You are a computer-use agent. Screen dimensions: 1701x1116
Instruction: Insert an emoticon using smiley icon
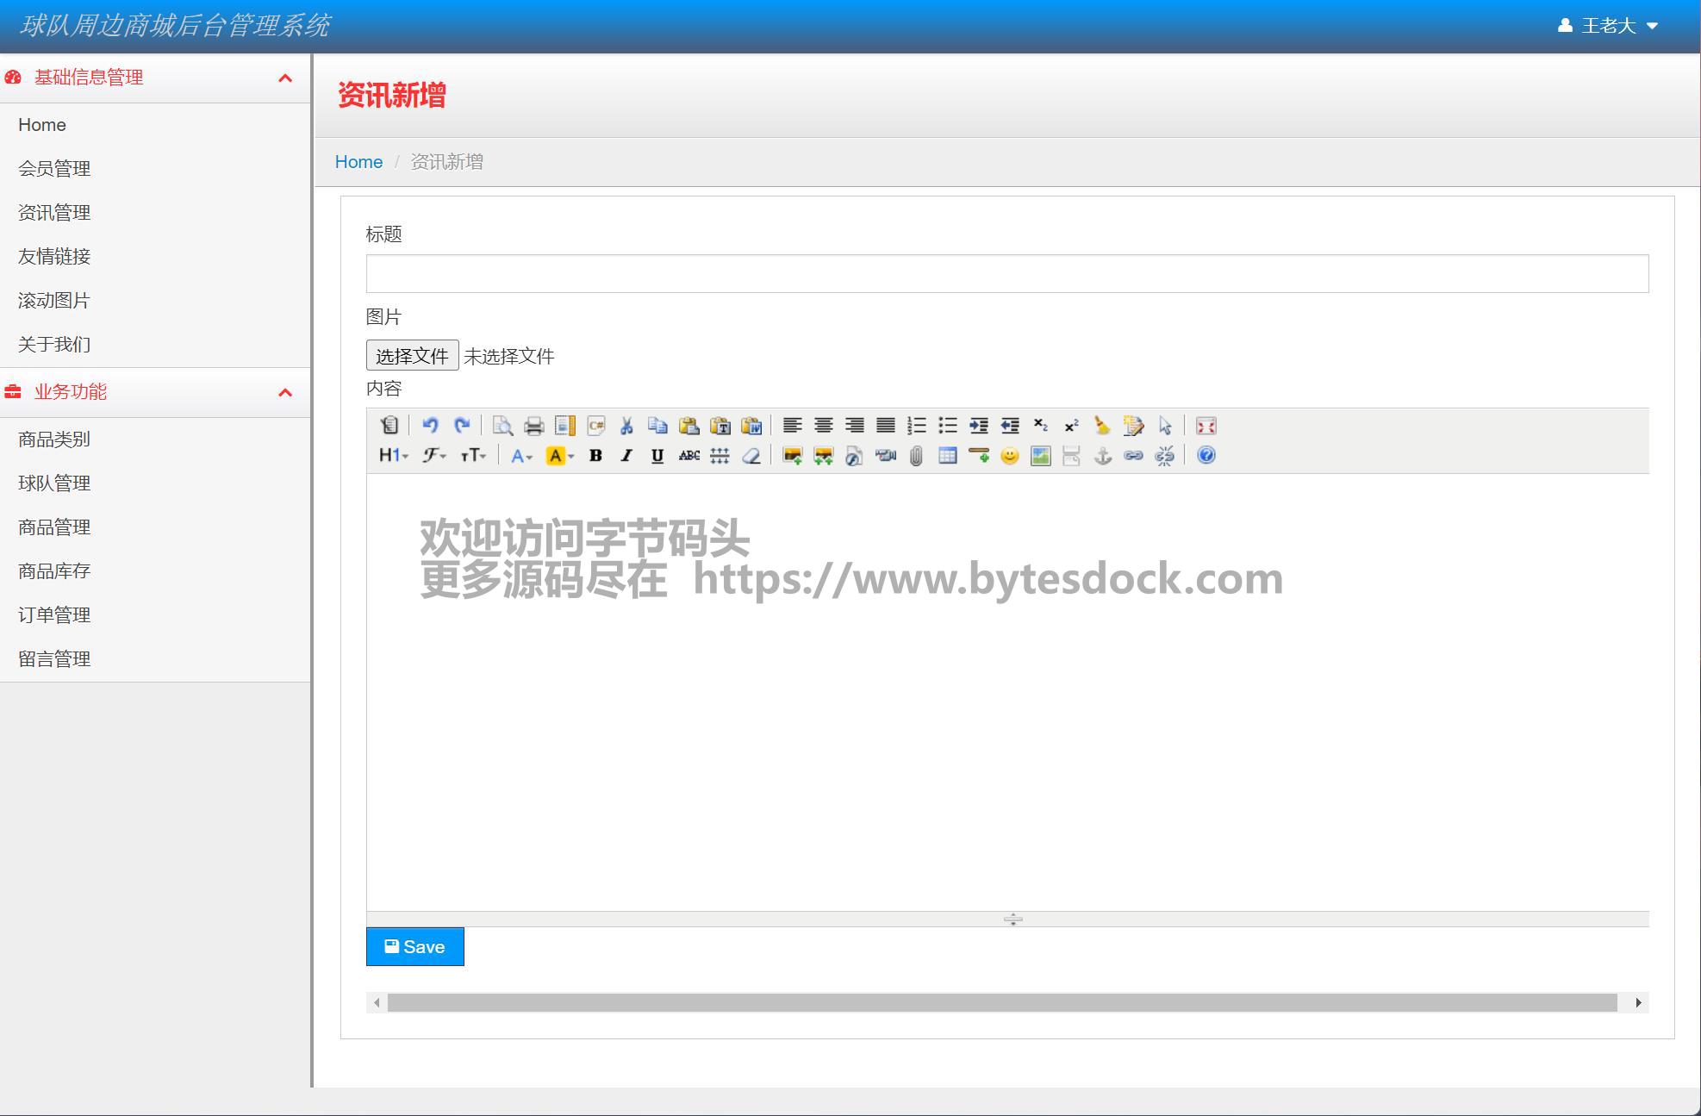point(1009,456)
